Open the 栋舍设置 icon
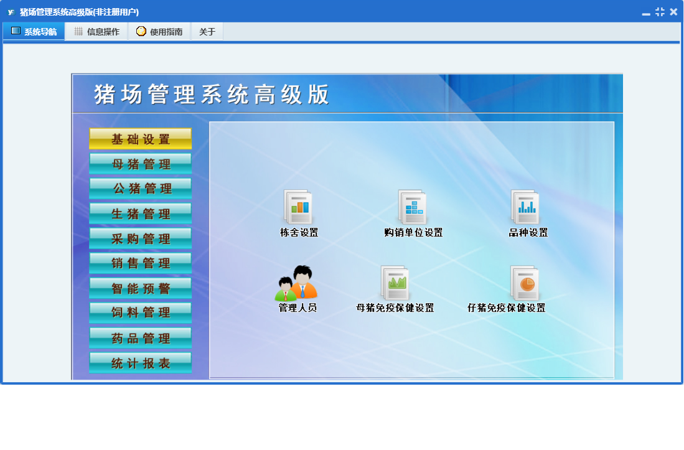The width and height of the screenshot is (684, 450). [298, 207]
